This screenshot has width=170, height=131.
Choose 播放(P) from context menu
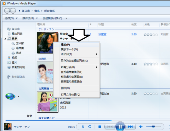tap(77, 45)
